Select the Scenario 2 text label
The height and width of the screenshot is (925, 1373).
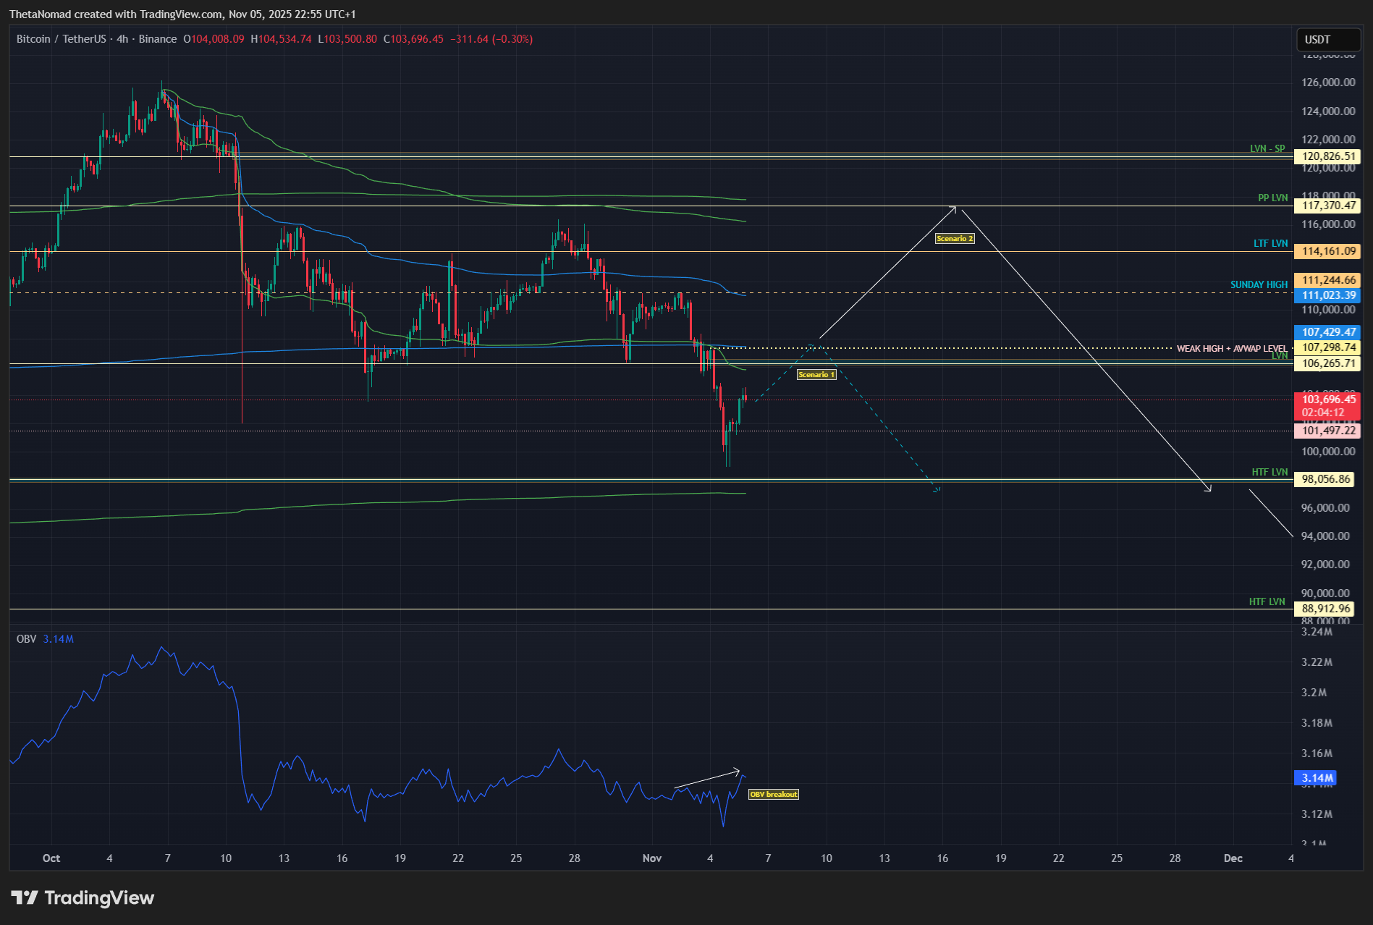click(x=954, y=239)
